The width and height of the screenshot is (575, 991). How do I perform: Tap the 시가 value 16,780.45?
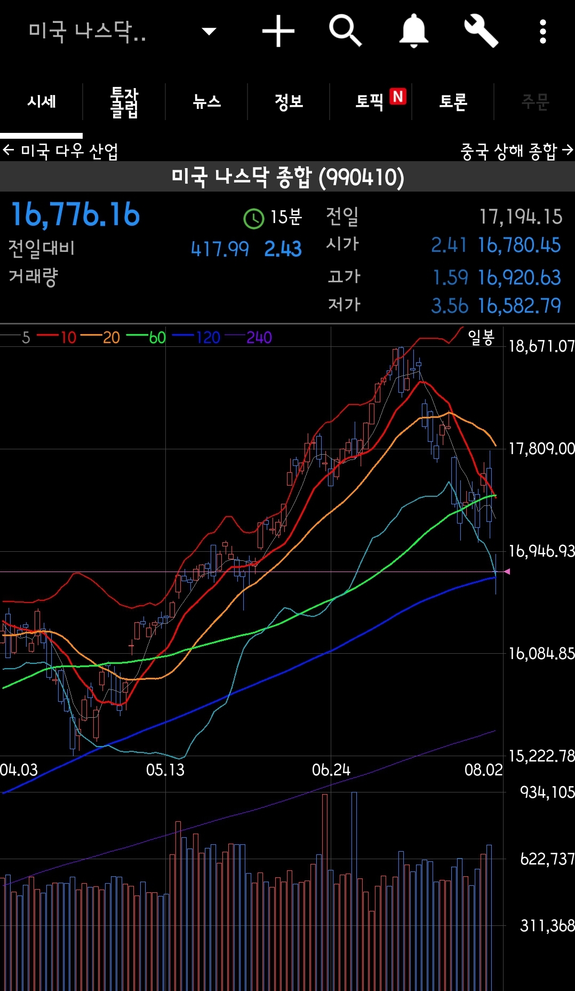click(519, 245)
